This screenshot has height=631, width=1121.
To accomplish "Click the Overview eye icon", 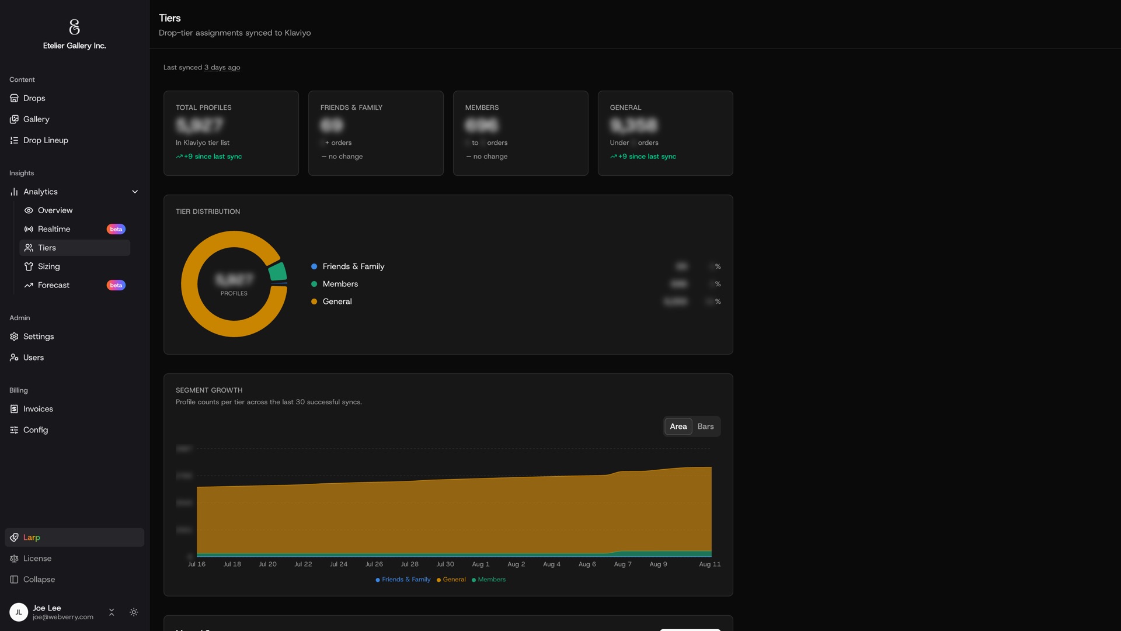I will pyautogui.click(x=29, y=210).
